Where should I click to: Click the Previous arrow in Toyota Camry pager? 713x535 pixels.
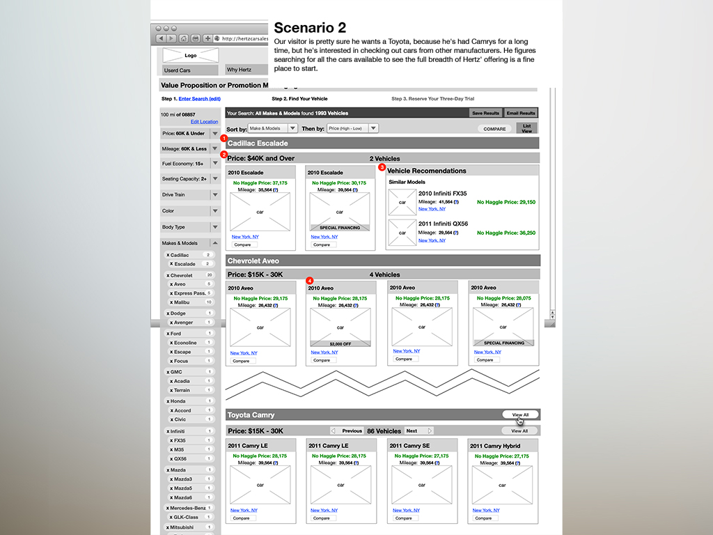(334, 431)
